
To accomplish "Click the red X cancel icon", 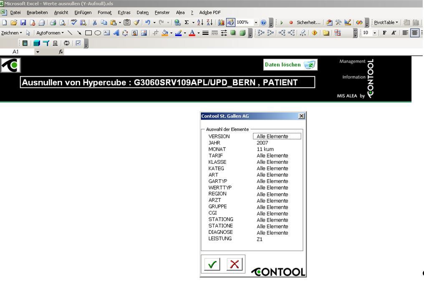I will (235, 264).
